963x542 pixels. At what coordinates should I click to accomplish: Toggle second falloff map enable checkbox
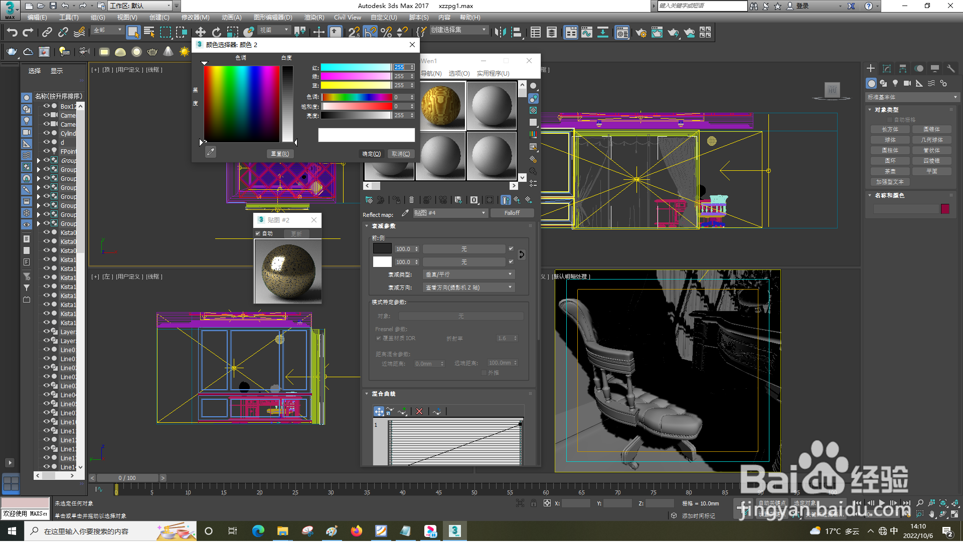coord(511,261)
